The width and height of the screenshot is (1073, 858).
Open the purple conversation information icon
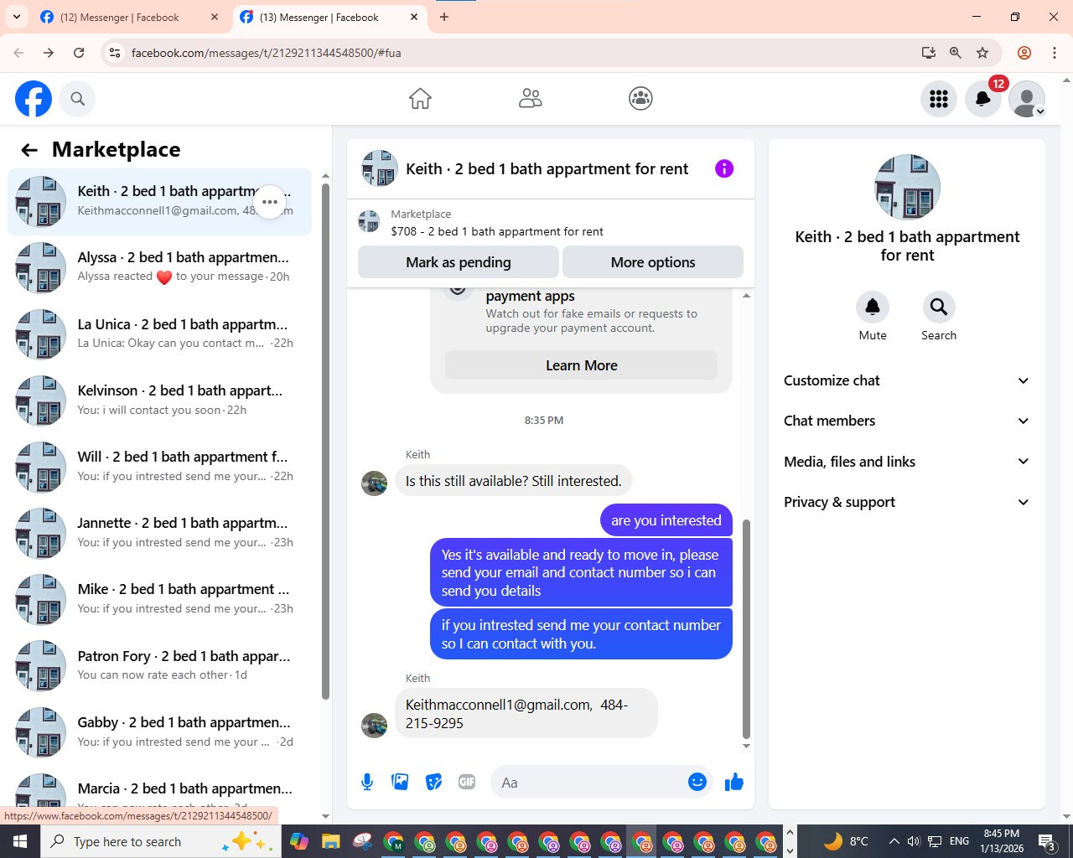click(724, 168)
